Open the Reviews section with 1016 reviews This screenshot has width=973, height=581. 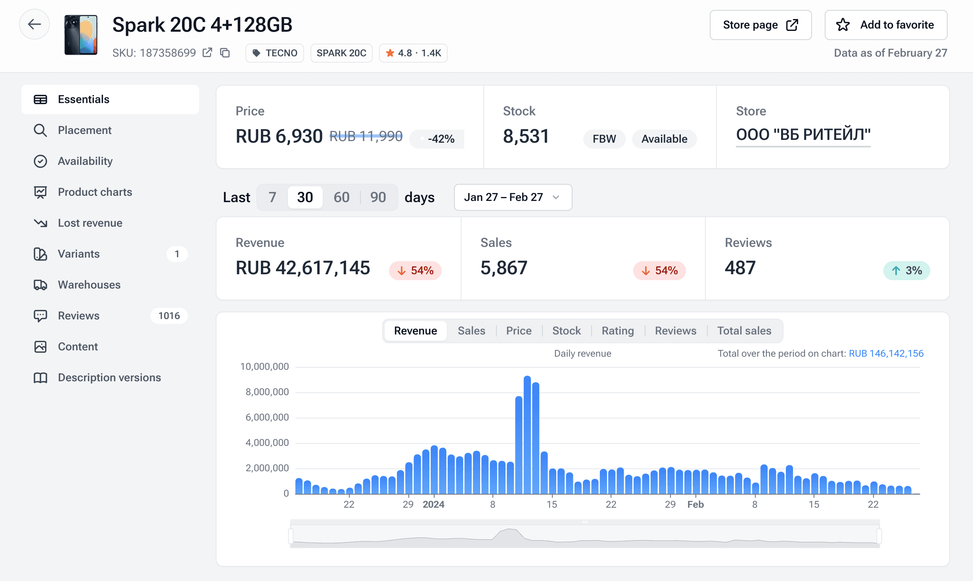coord(78,315)
